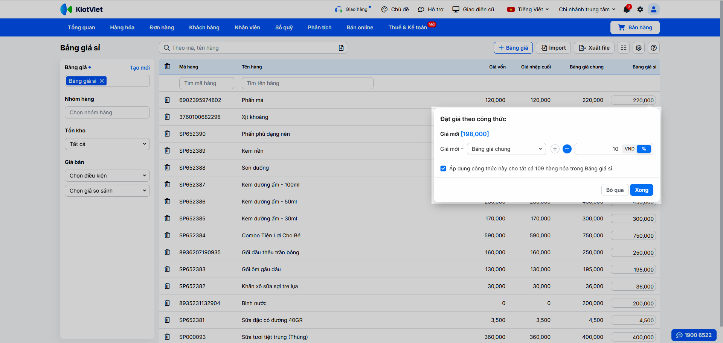Open the Tồn kho Tất cả dropdown
This screenshot has width=723, height=343.
[x=107, y=144]
